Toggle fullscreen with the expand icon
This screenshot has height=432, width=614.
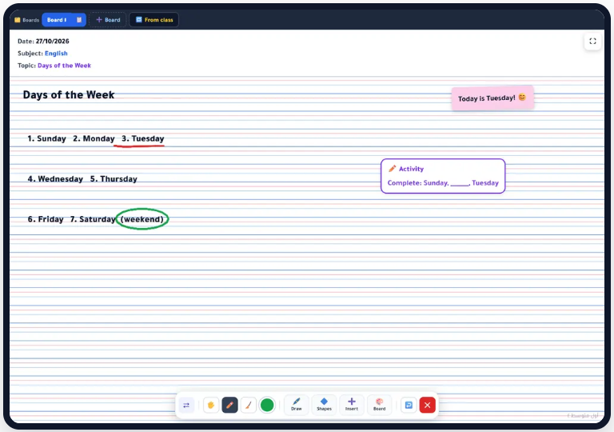click(592, 41)
